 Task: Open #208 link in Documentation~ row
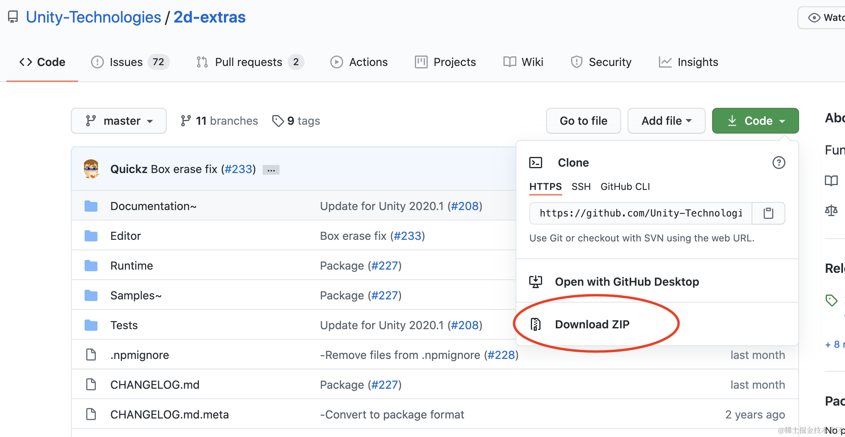[x=465, y=206]
